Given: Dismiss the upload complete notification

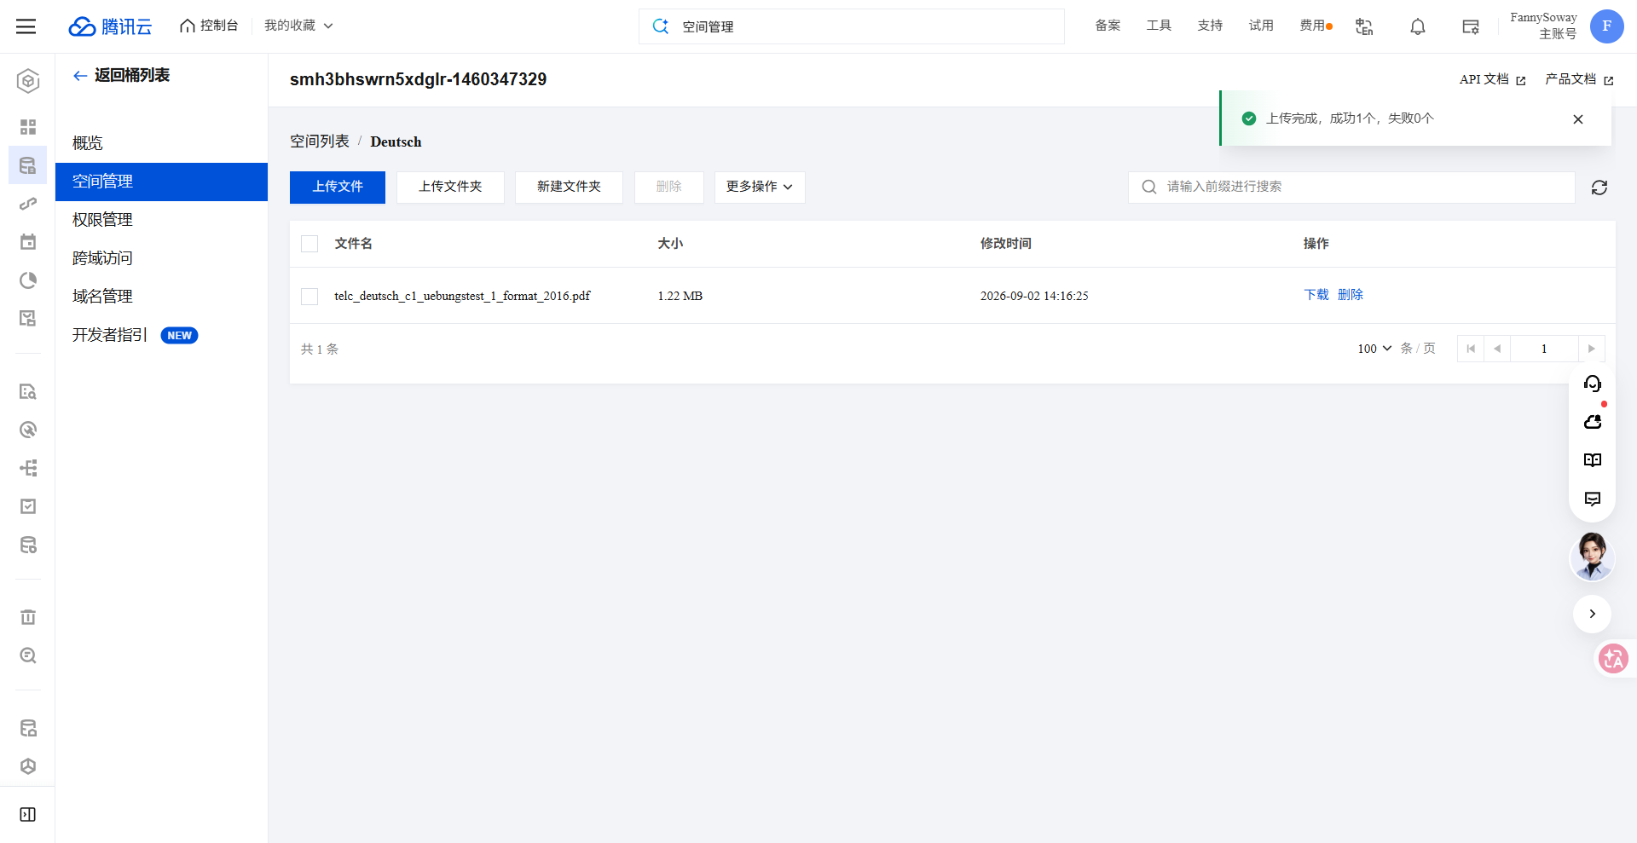Looking at the screenshot, I should pyautogui.click(x=1578, y=119).
